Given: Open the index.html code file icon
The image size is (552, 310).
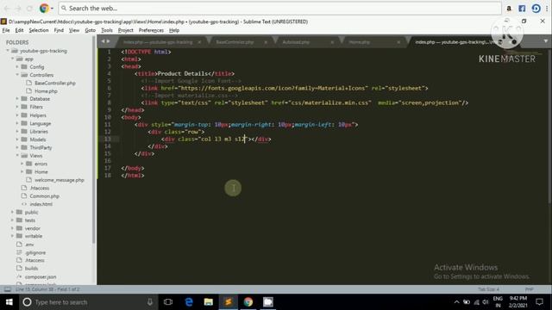Looking at the screenshot, I should click(24, 204).
